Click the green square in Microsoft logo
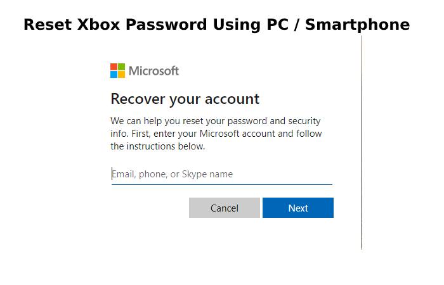The width and height of the screenshot is (444, 285). click(x=122, y=66)
